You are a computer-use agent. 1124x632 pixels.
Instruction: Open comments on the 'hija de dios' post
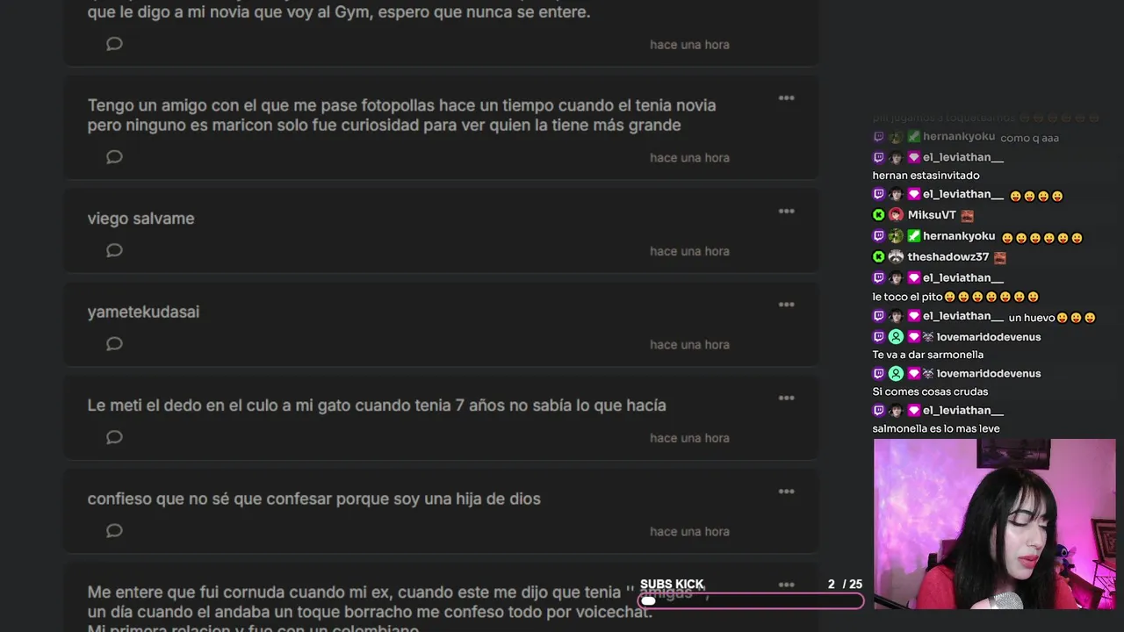114,530
